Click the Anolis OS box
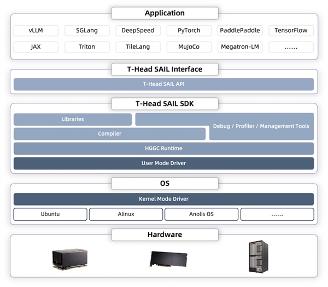This screenshot has width=328, height=287. (201, 214)
